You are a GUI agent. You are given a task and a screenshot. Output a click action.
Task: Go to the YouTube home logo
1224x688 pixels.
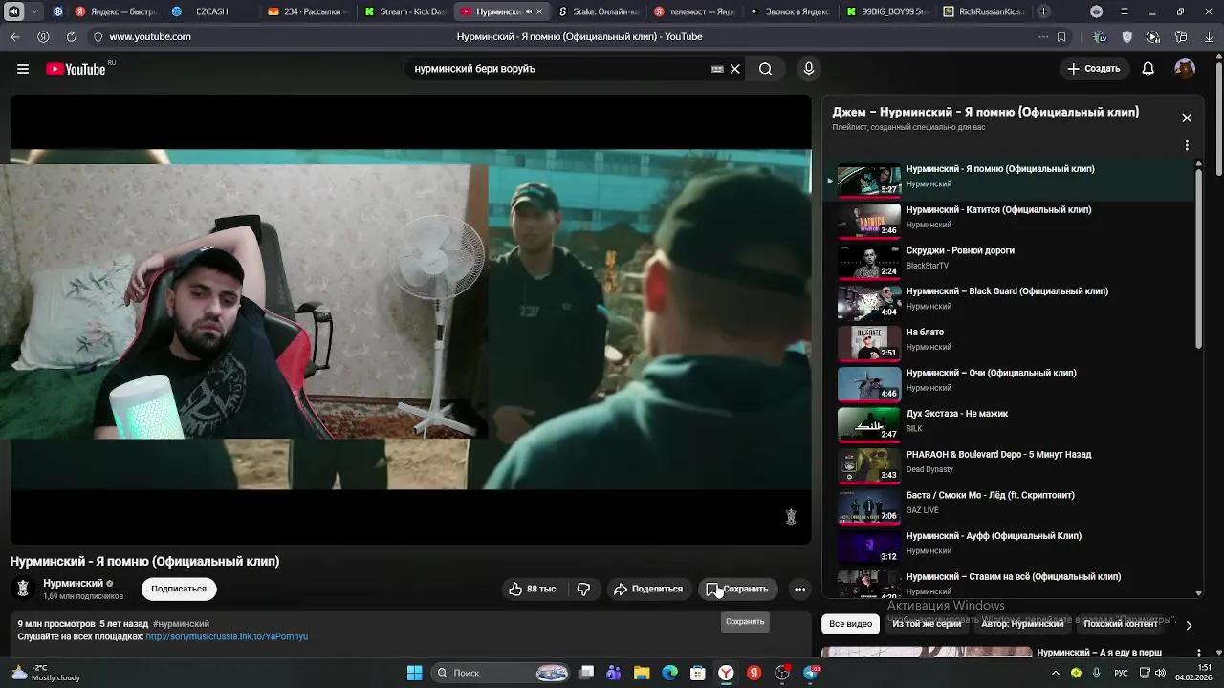[x=76, y=69]
